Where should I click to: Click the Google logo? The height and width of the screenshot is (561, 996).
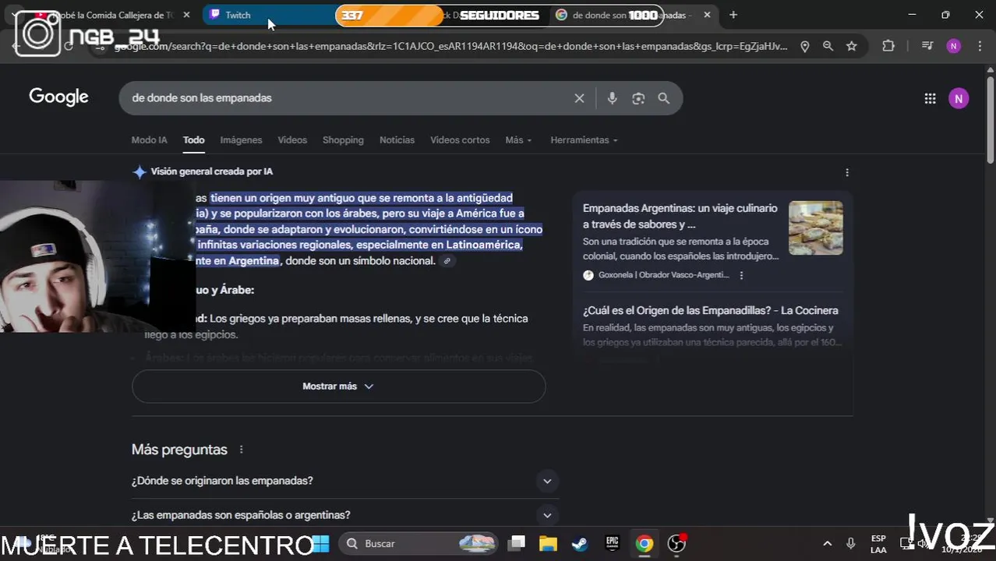click(x=58, y=97)
